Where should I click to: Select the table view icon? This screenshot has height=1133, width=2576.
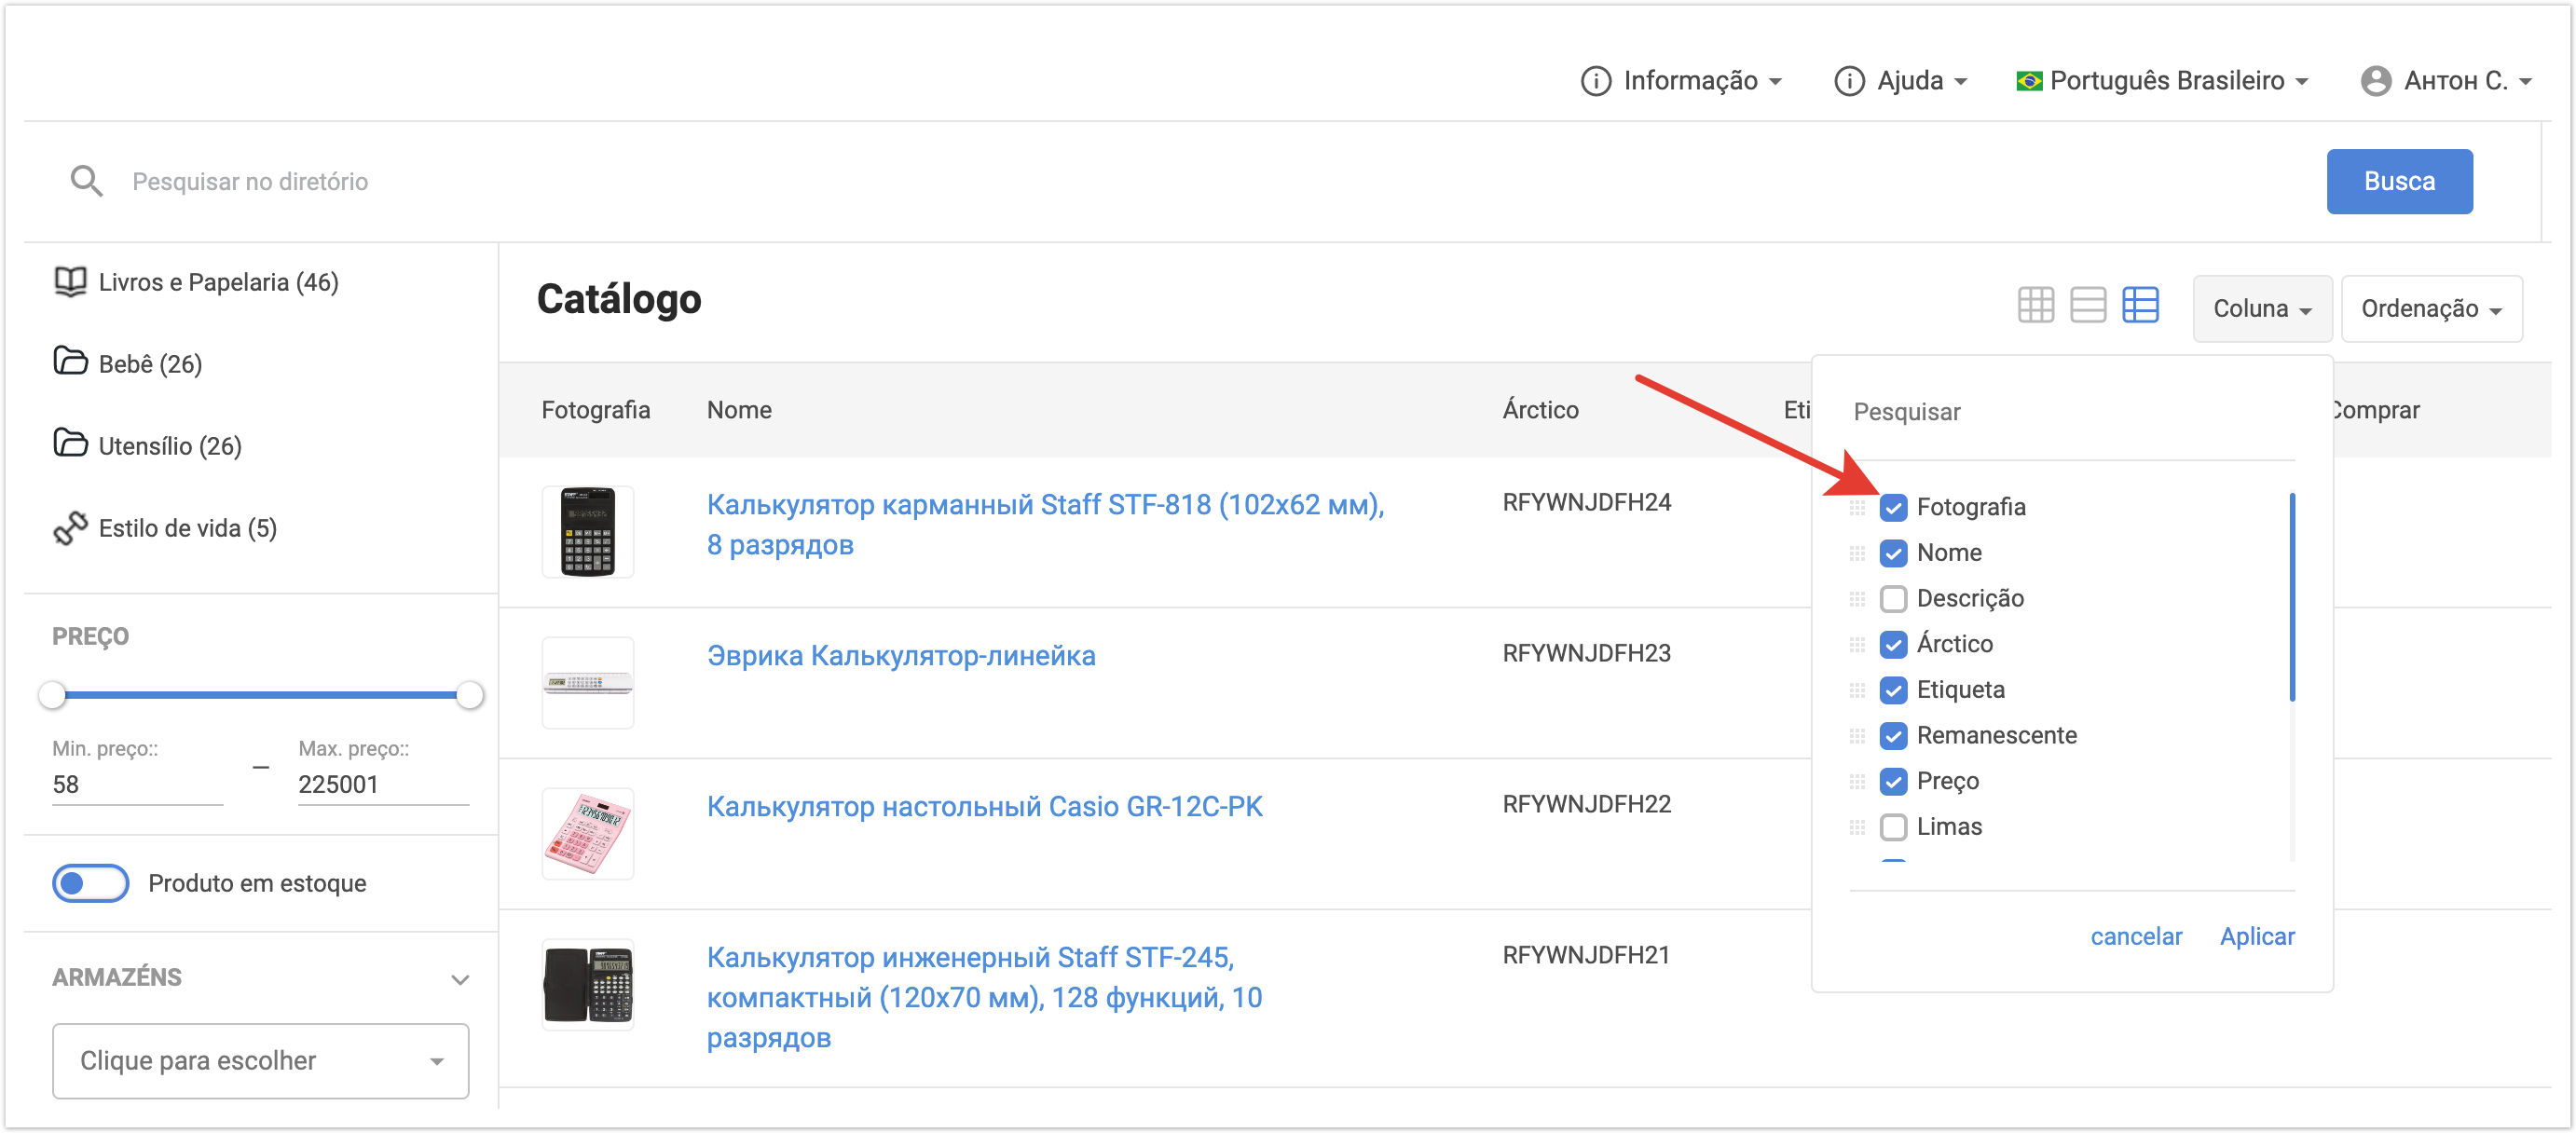[2140, 305]
